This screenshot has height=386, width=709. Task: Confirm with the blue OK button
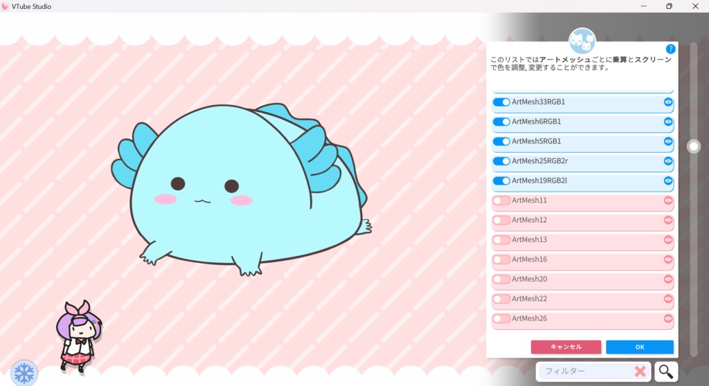pos(640,347)
